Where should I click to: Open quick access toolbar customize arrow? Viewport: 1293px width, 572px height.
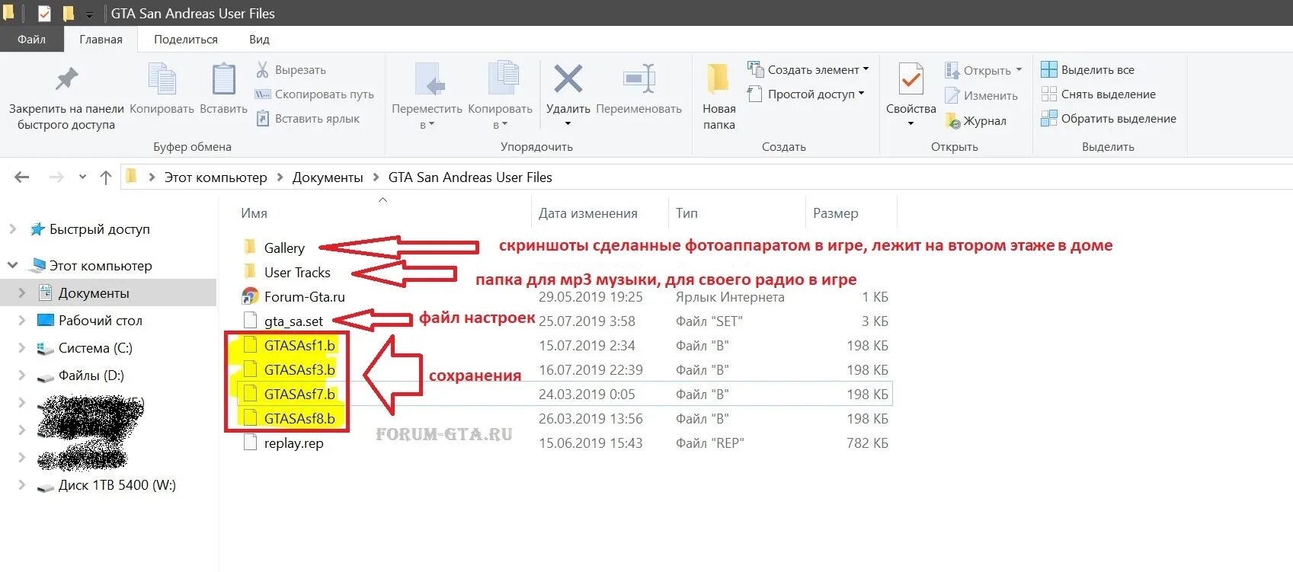pos(89,14)
